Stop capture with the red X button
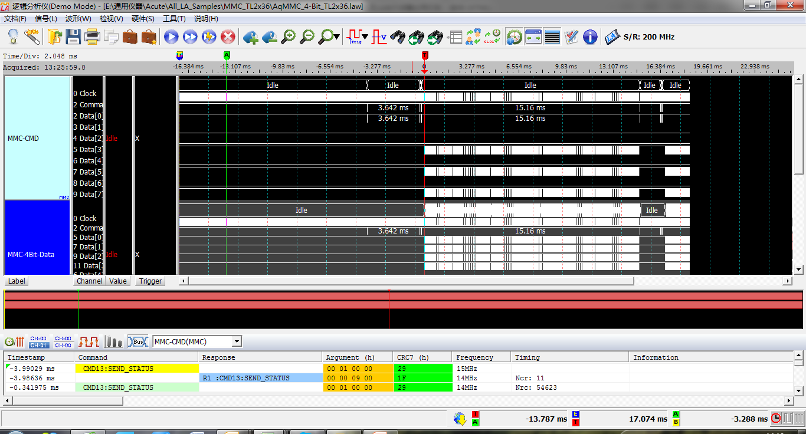806x434 pixels. 228,37
